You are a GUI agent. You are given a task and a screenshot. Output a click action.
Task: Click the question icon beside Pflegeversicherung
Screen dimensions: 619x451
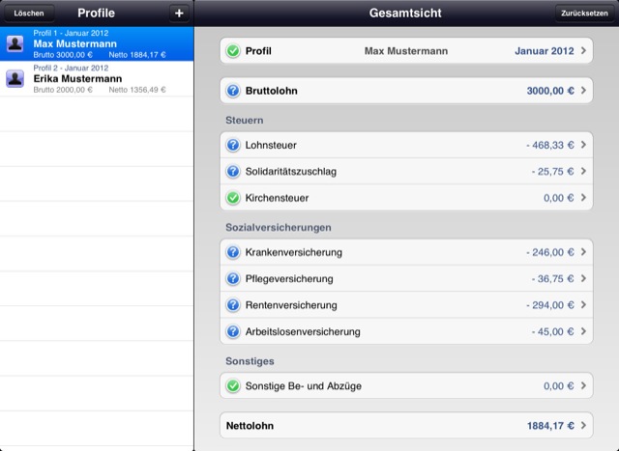click(232, 279)
